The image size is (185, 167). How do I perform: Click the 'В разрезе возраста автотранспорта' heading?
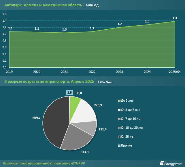pos(49,81)
